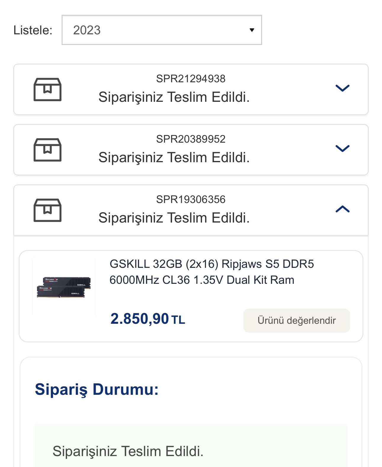Select order number SPR20389952 text
382x467 pixels.
(191, 139)
